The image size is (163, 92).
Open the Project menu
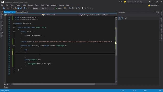(x=18, y=5)
